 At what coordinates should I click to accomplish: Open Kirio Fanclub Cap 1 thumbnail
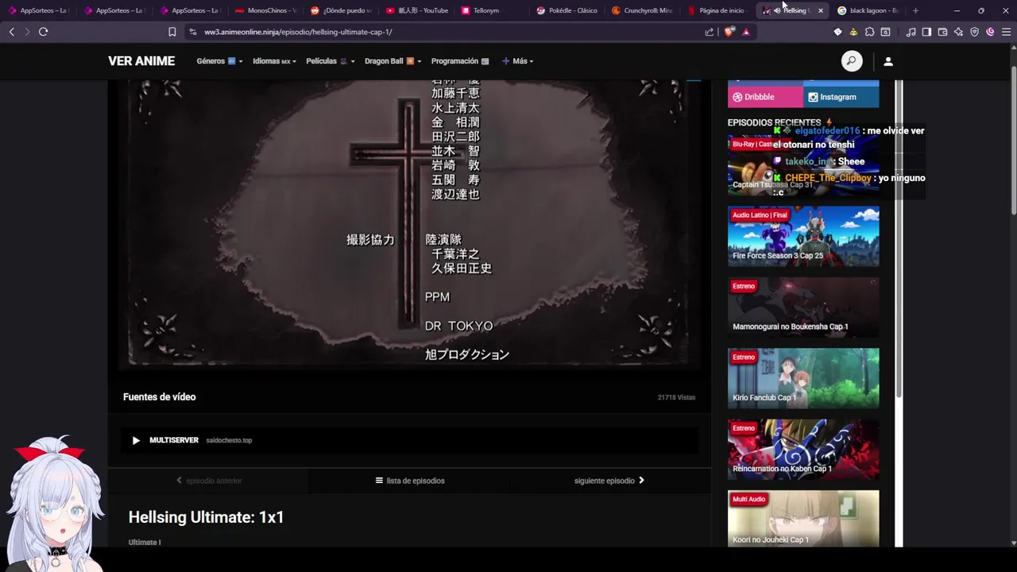(x=803, y=378)
